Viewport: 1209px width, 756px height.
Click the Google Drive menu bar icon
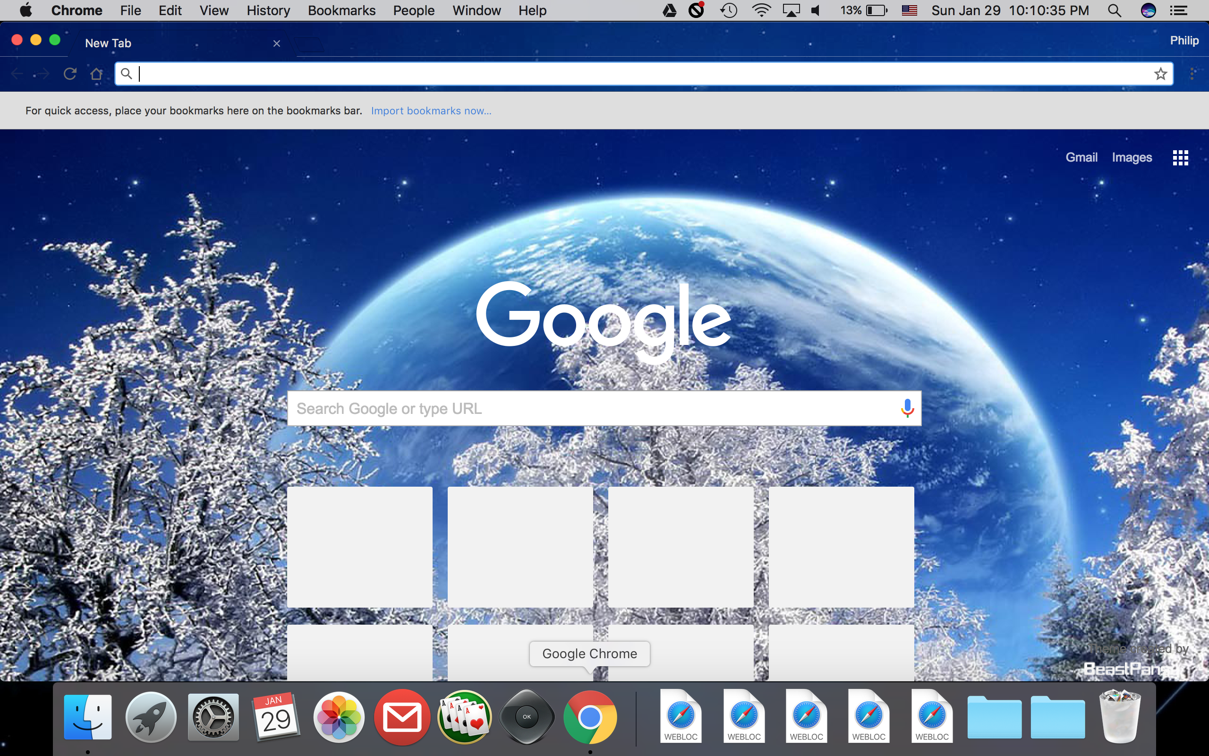click(670, 10)
